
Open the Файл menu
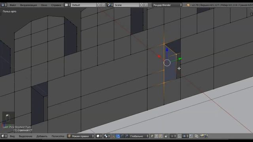pyautogui.click(x=13, y=5)
